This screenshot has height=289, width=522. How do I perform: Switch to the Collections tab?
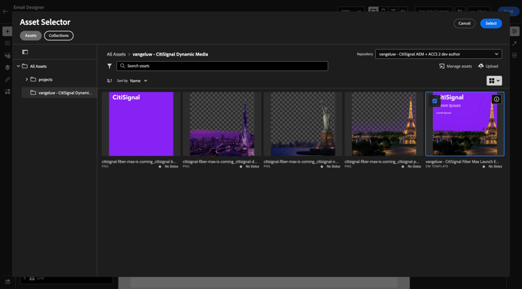58,35
